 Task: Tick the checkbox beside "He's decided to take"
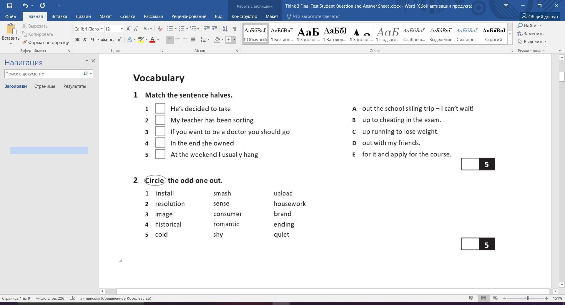160,108
